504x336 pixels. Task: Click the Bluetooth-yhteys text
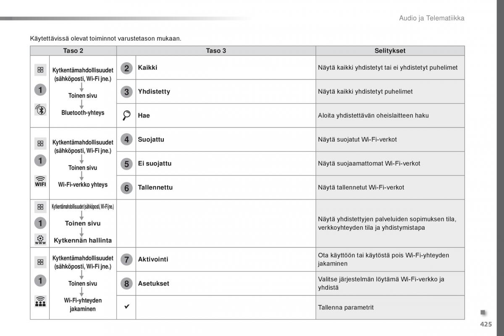(83, 113)
